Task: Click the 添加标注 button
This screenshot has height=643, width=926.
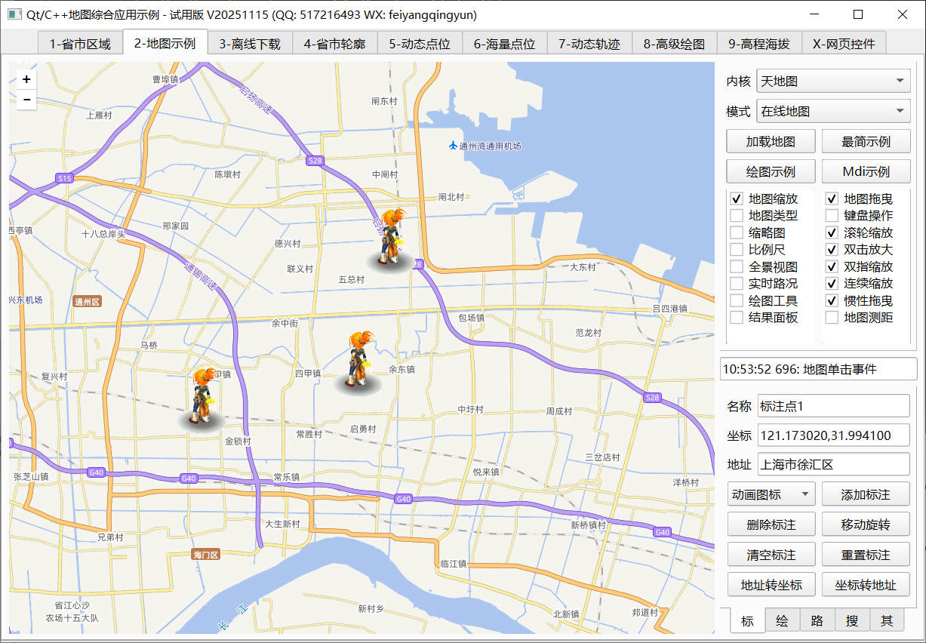Action: click(x=866, y=495)
